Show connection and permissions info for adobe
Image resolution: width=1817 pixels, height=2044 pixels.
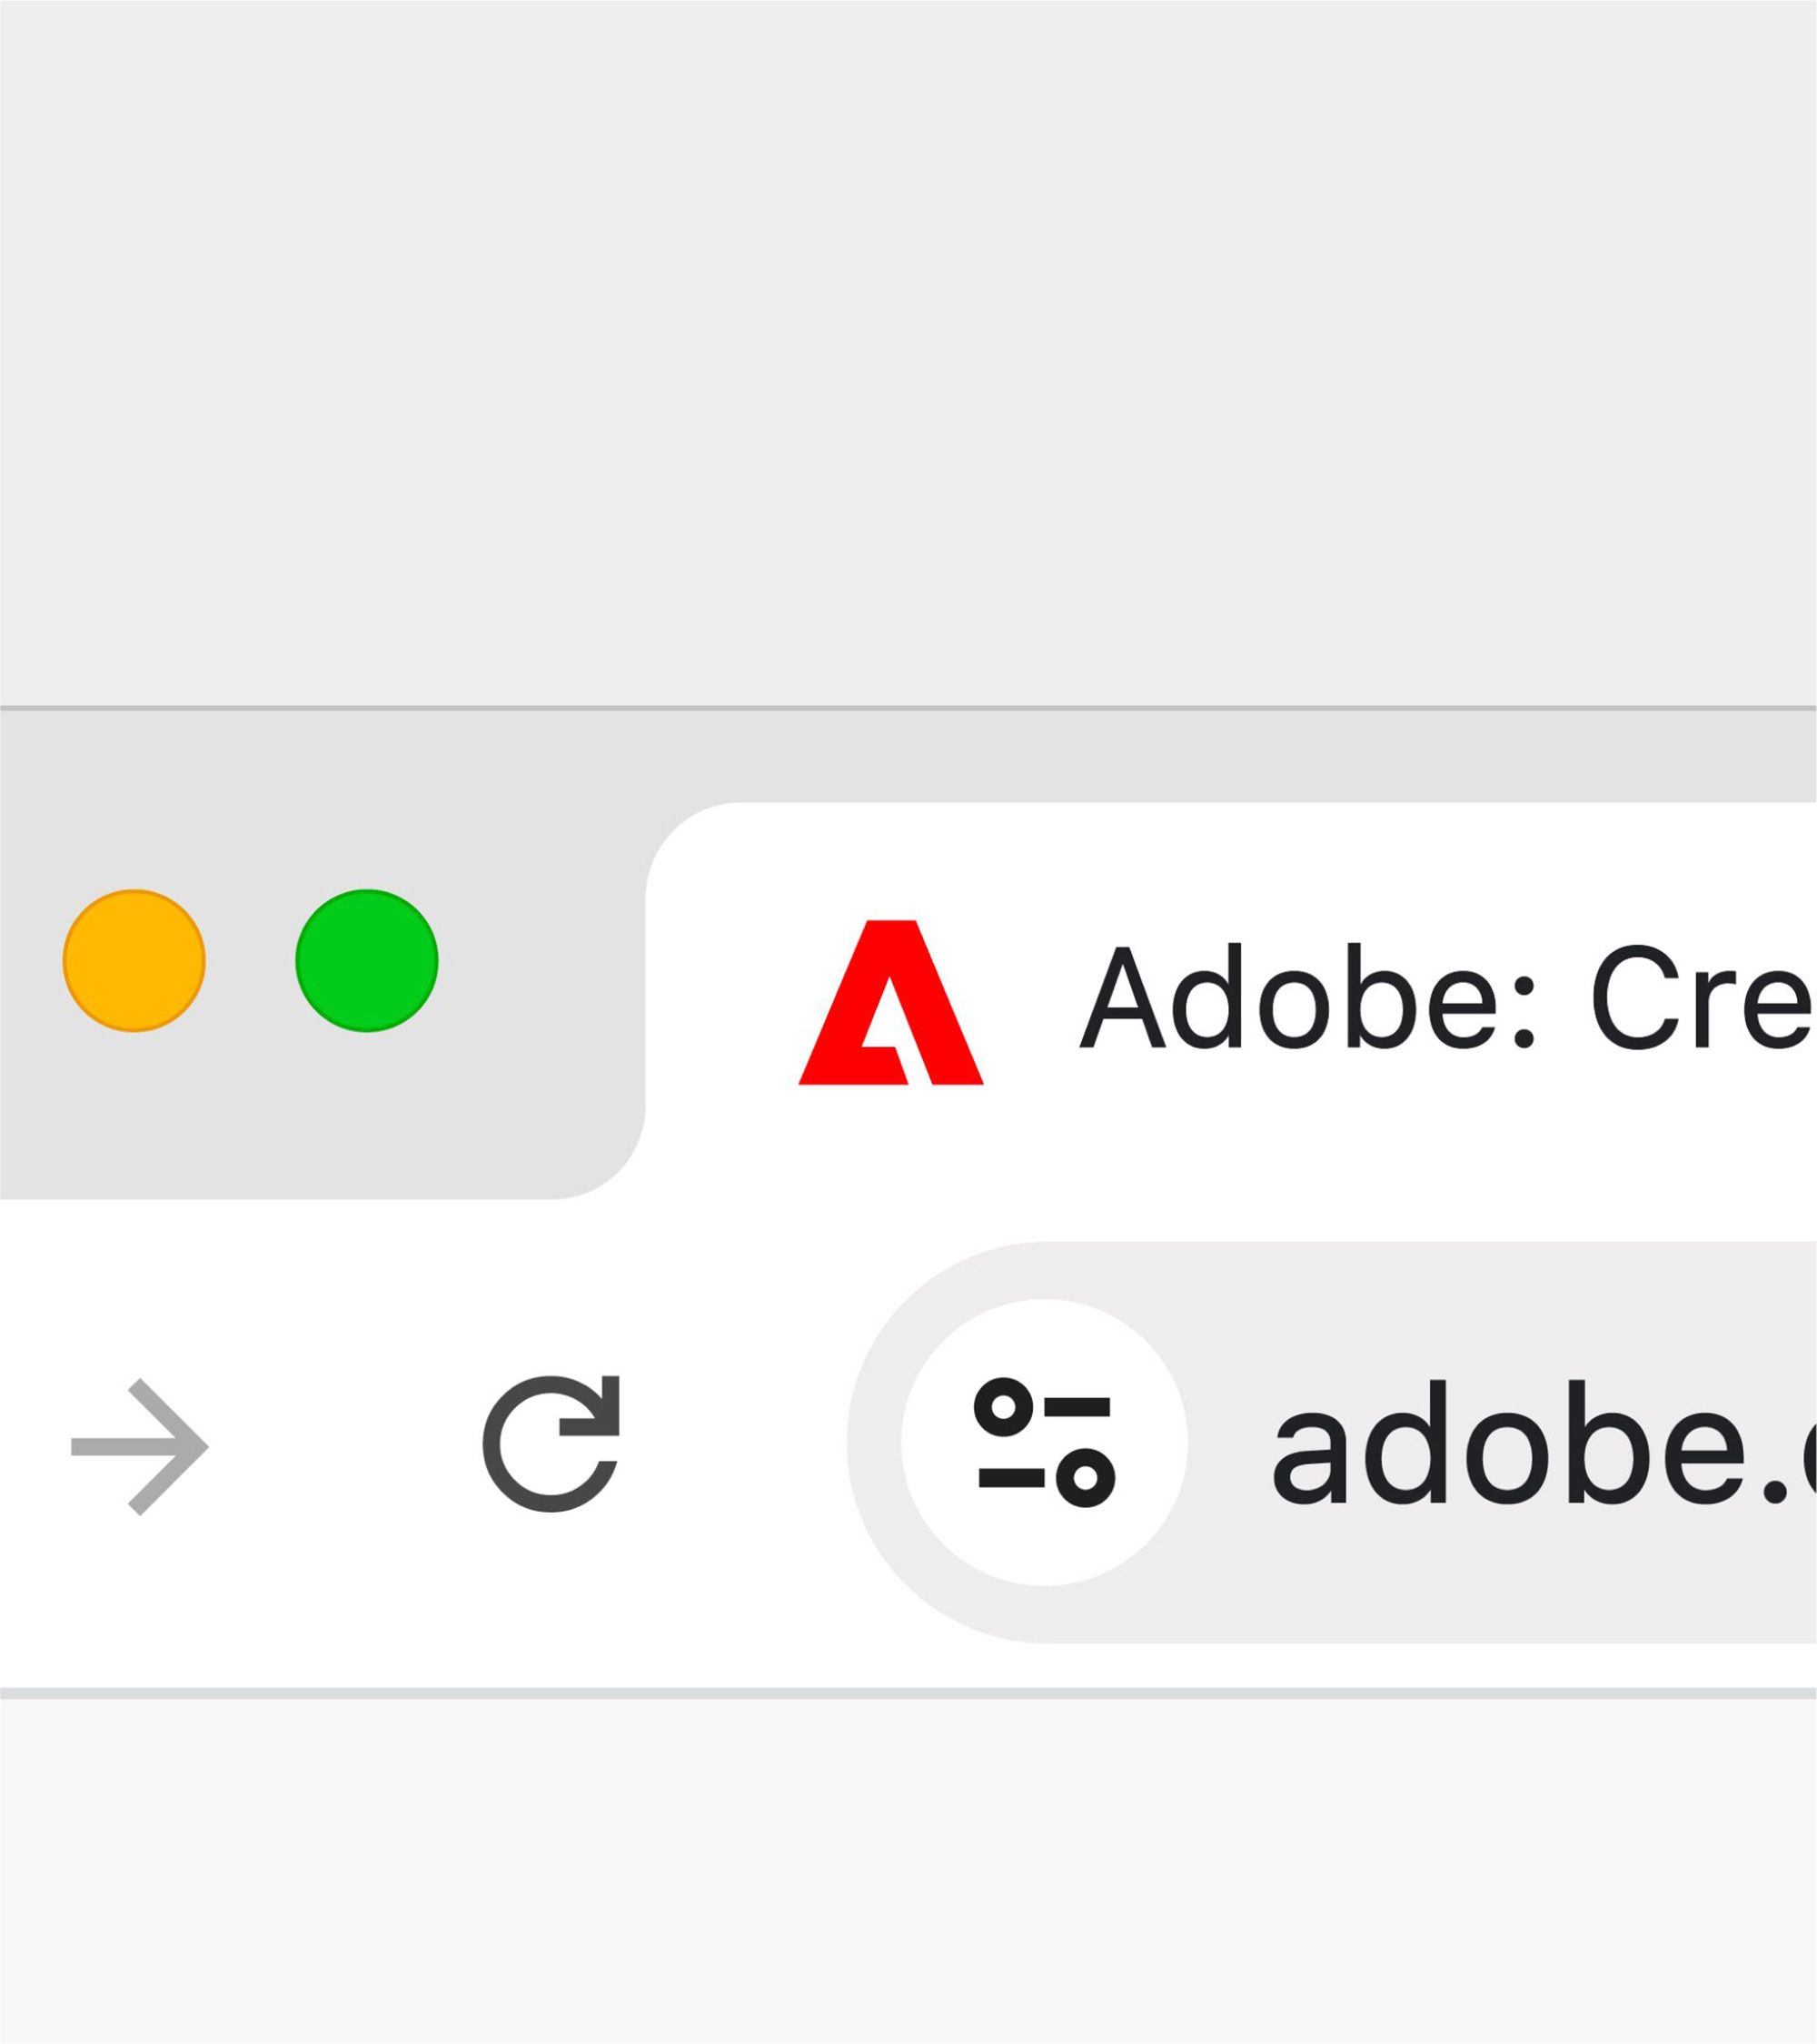(x=1044, y=1443)
